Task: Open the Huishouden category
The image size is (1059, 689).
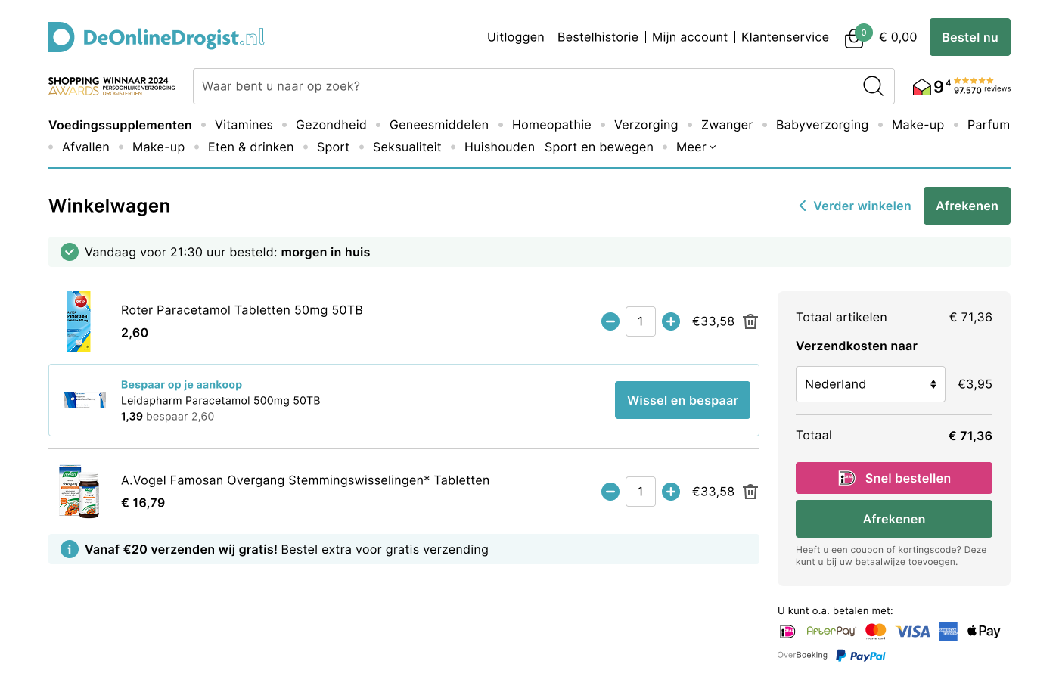Action: pos(499,147)
